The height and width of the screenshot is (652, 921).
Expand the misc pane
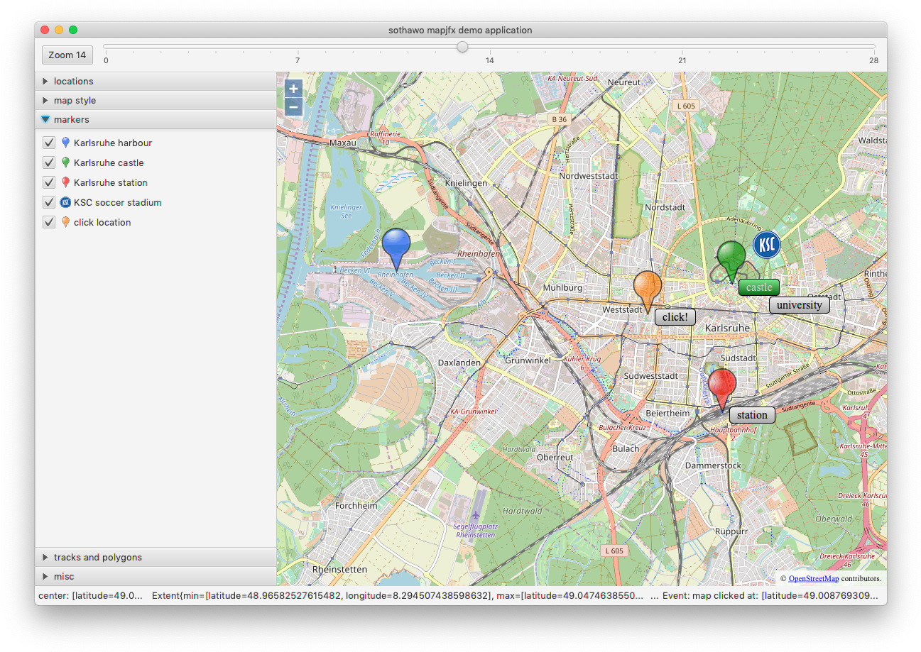coord(156,576)
